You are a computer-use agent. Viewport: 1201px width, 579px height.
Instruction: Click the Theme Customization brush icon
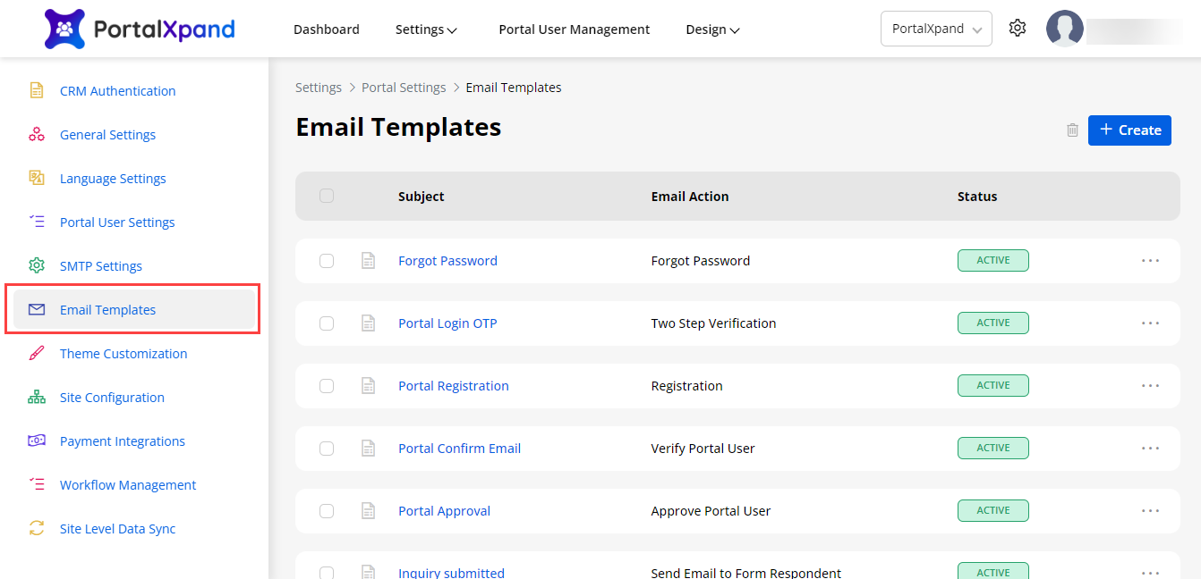coord(37,354)
